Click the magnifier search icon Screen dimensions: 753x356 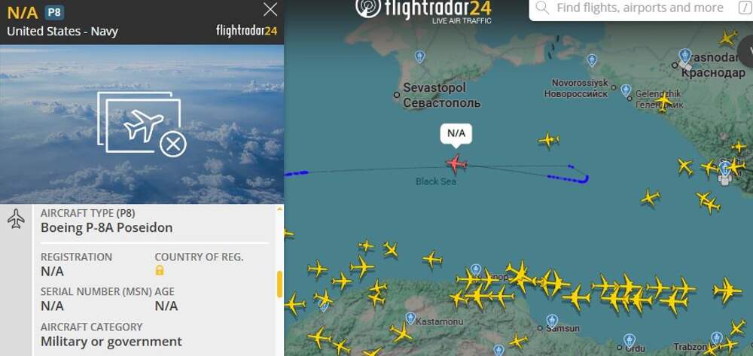pyautogui.click(x=542, y=8)
